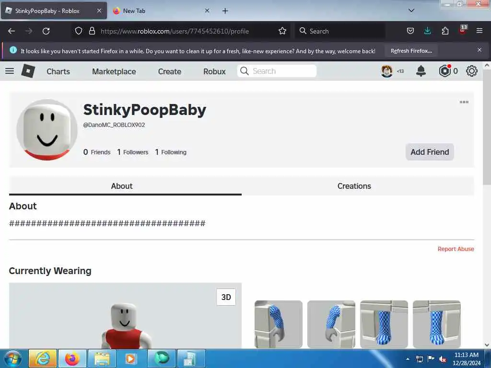Open the third blue checkered leg item
The width and height of the screenshot is (491, 368).
tap(384, 324)
